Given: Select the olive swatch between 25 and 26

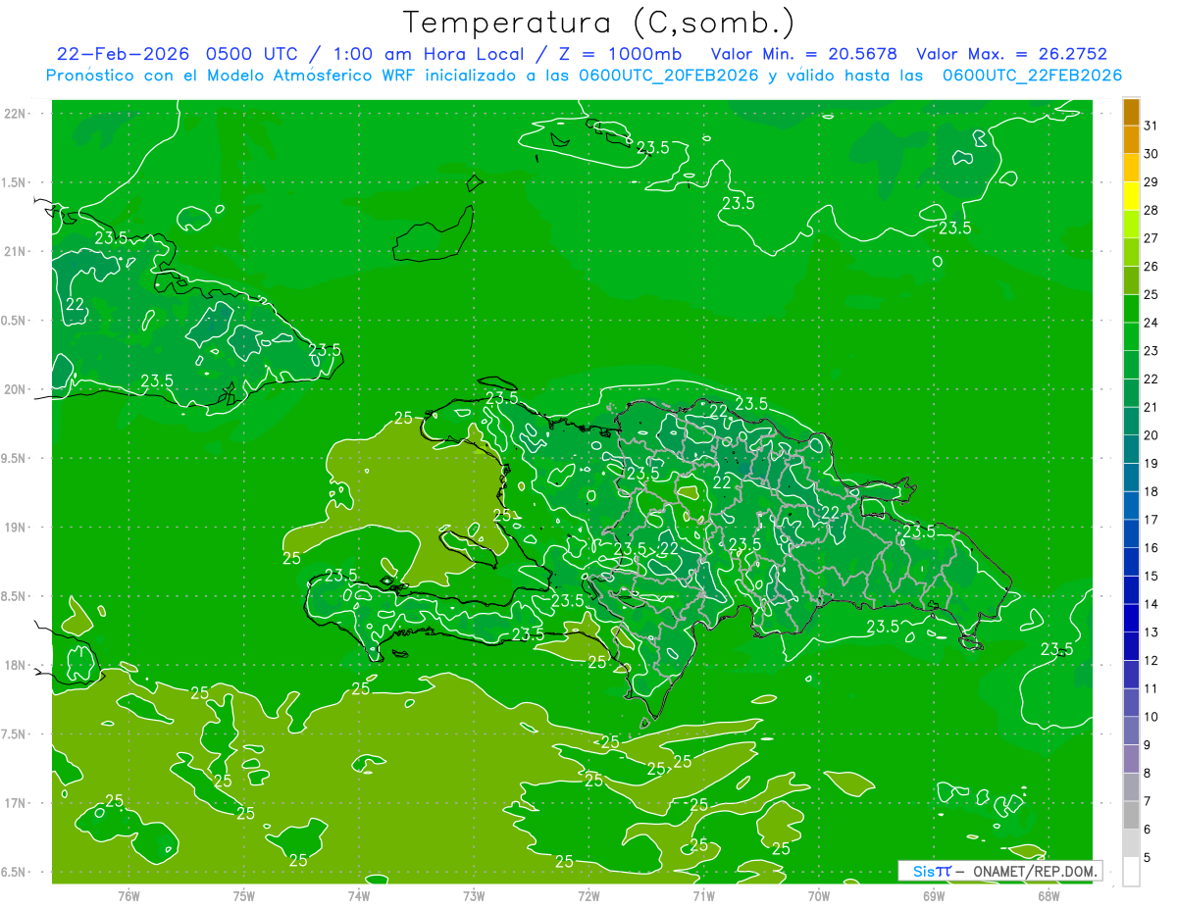Looking at the screenshot, I should (1131, 280).
